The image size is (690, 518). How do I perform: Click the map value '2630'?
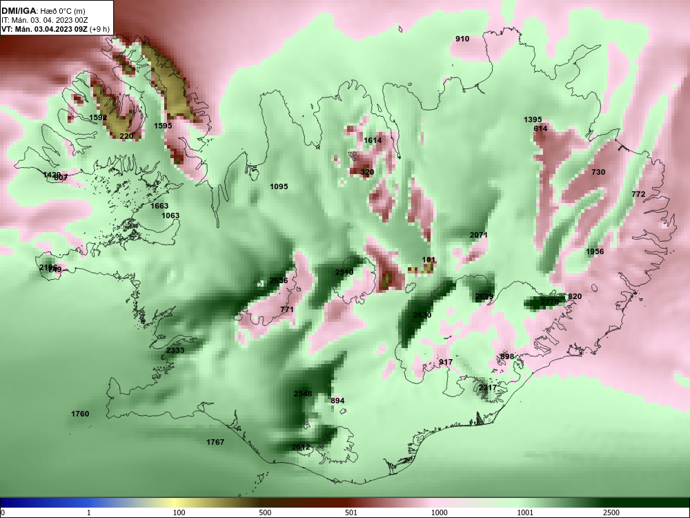[422, 316]
